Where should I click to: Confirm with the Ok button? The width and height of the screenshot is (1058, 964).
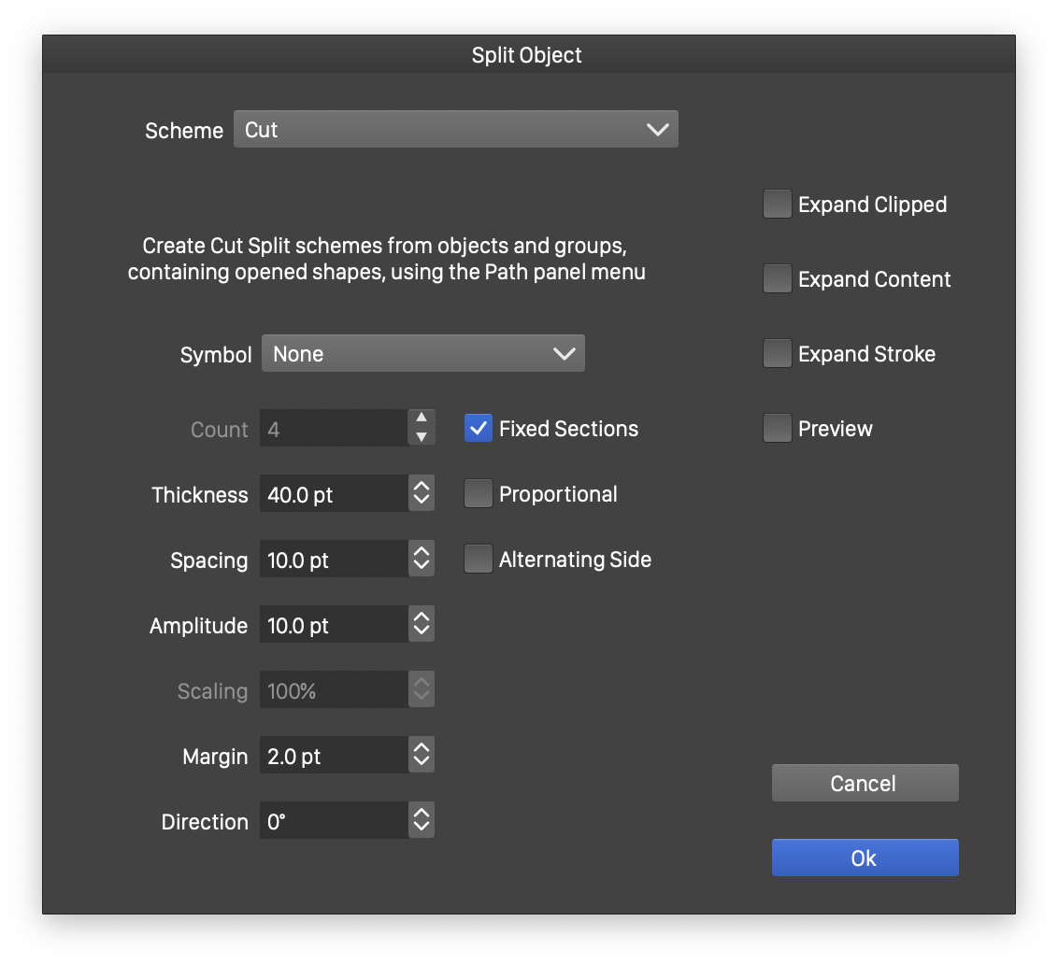pos(865,858)
